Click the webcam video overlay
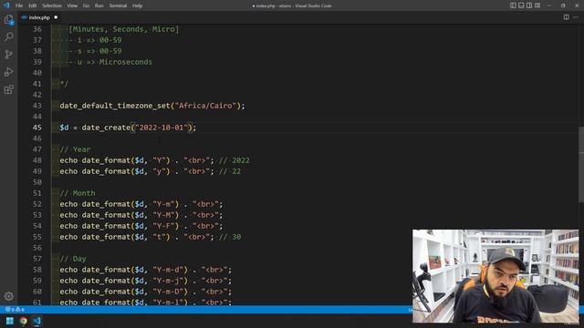The height and width of the screenshot is (328, 584). tap(495, 276)
